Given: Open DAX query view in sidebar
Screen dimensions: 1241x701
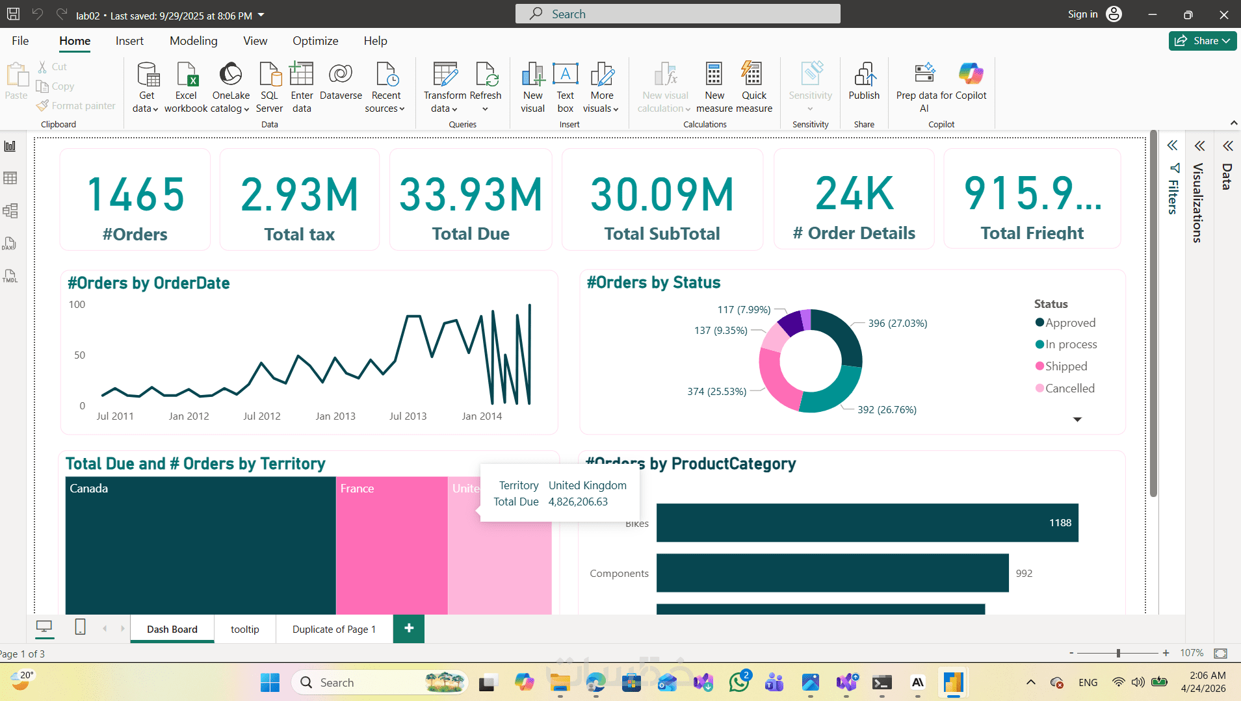Looking at the screenshot, I should click(10, 244).
